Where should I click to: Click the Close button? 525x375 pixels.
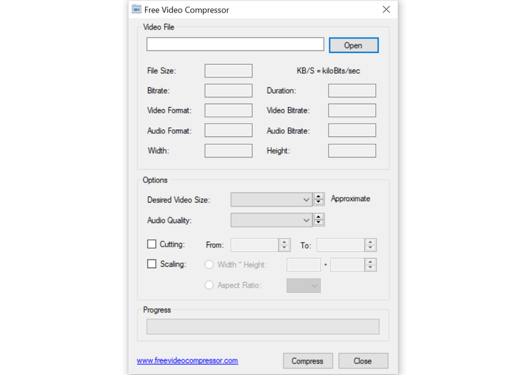[364, 361]
